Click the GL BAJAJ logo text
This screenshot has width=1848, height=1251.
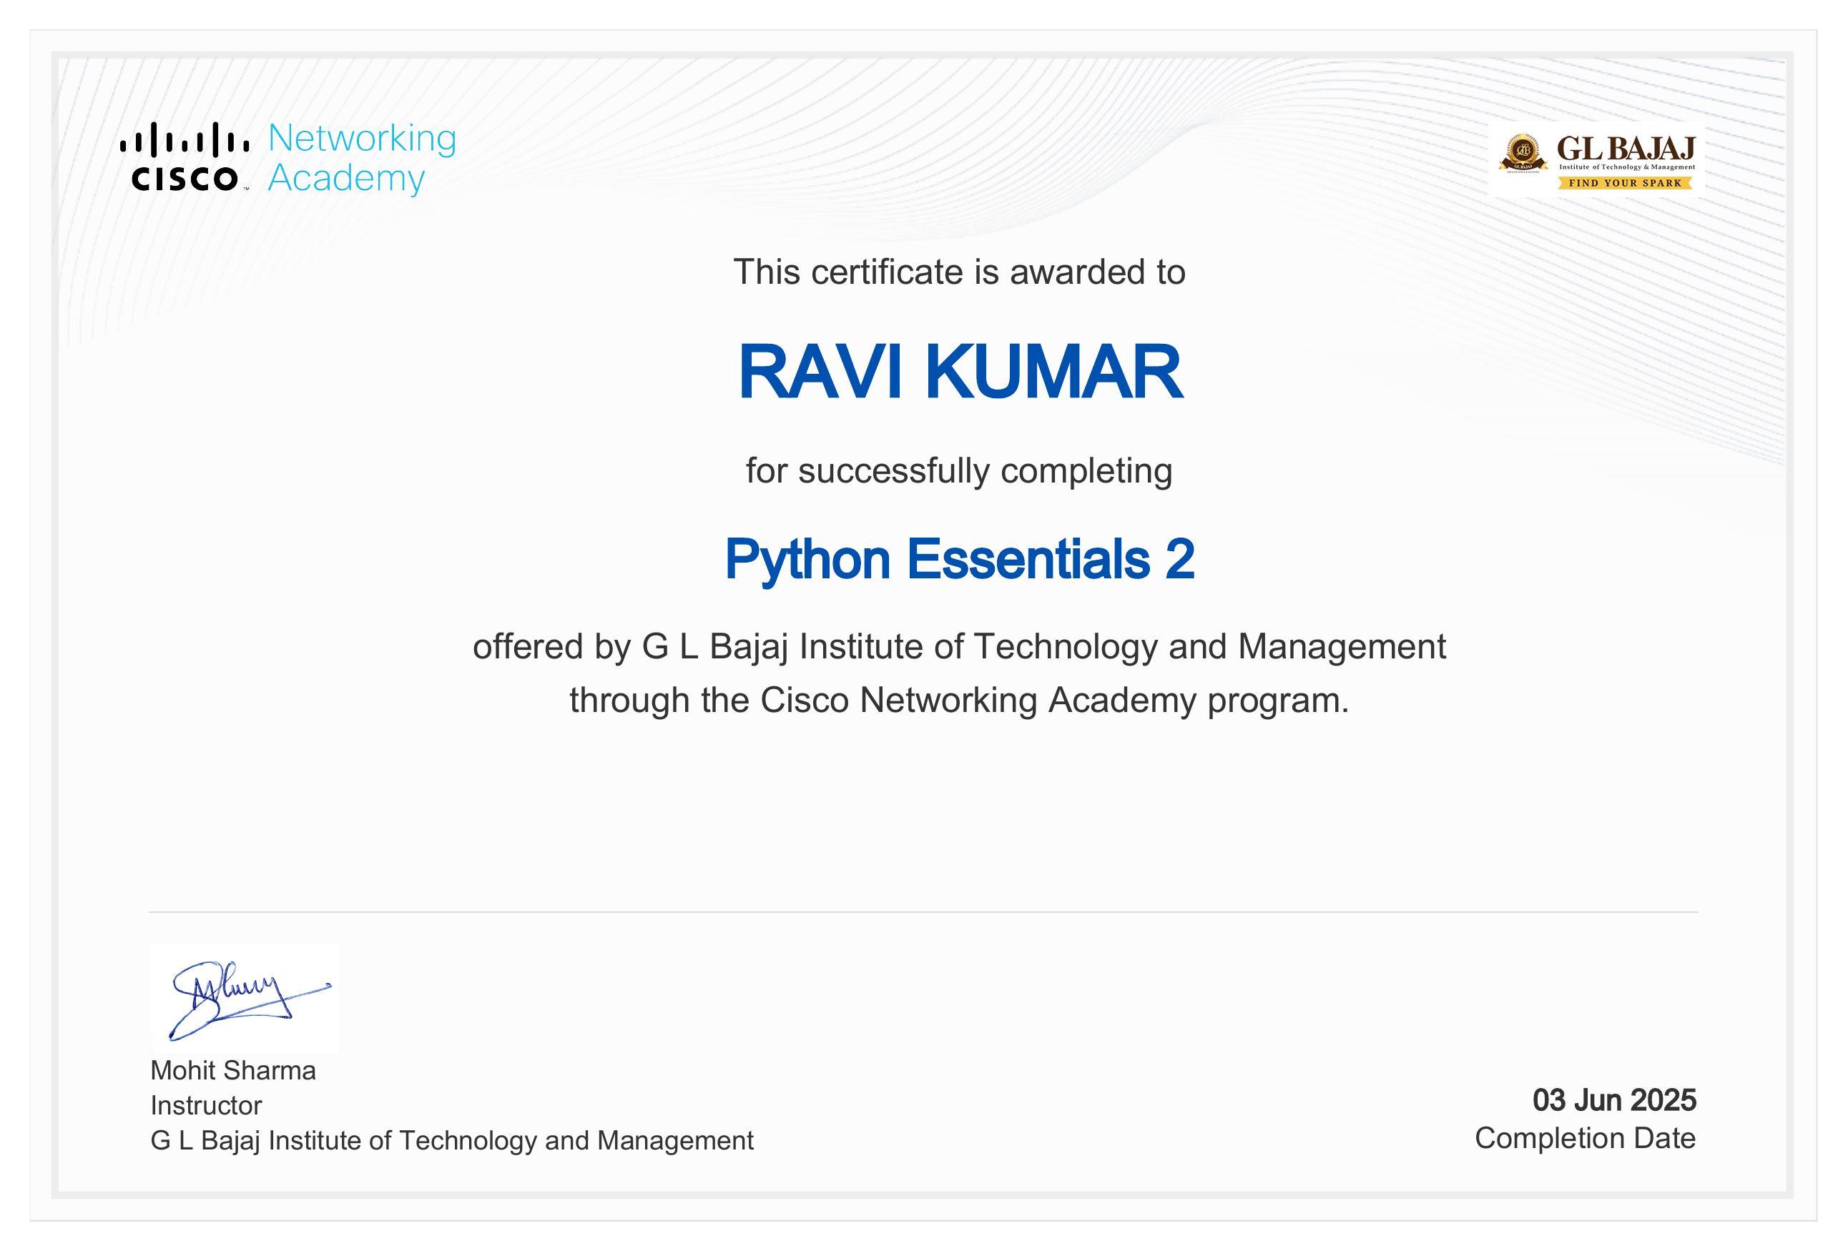(x=1626, y=149)
